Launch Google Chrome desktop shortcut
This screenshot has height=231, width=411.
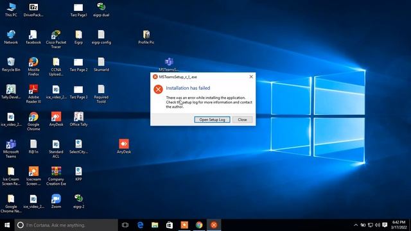tap(33, 121)
